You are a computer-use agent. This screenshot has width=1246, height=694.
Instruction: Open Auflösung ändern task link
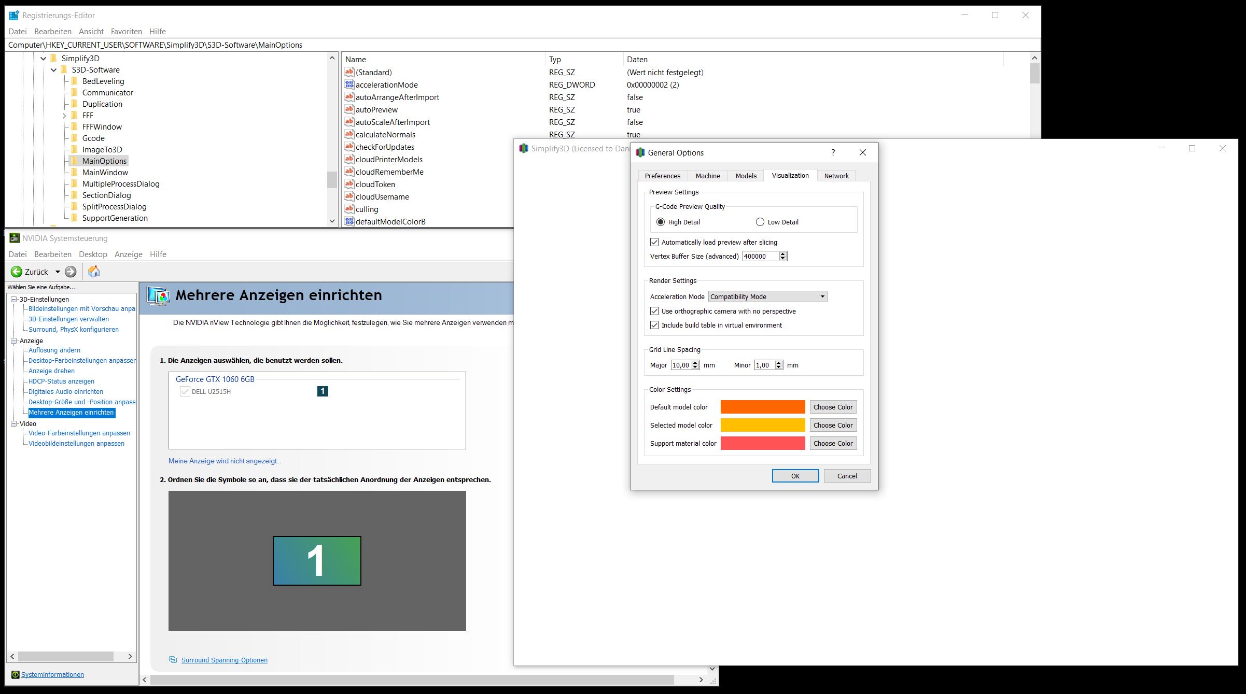point(54,350)
